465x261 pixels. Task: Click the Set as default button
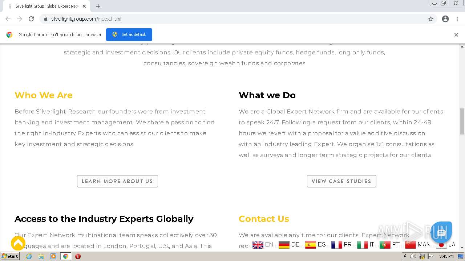[129, 34]
